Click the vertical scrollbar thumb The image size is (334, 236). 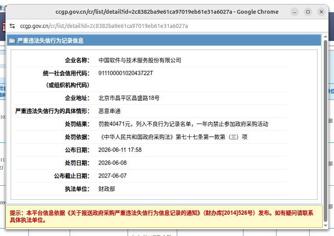[x=325, y=131]
